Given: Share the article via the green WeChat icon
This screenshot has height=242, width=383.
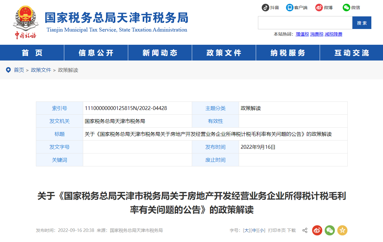Looking at the screenshot, I should point(329,230).
